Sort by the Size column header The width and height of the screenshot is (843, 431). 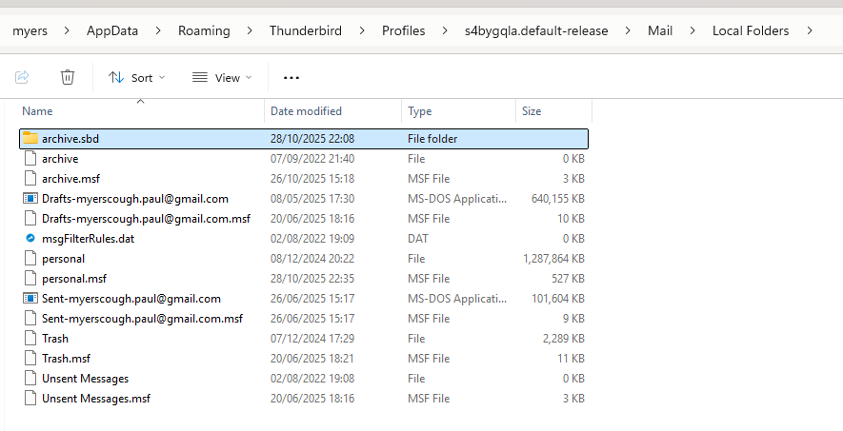pyautogui.click(x=553, y=111)
